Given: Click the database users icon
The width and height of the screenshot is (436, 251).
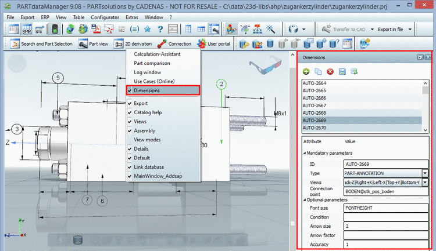Looking at the screenshot, I should (257, 44).
